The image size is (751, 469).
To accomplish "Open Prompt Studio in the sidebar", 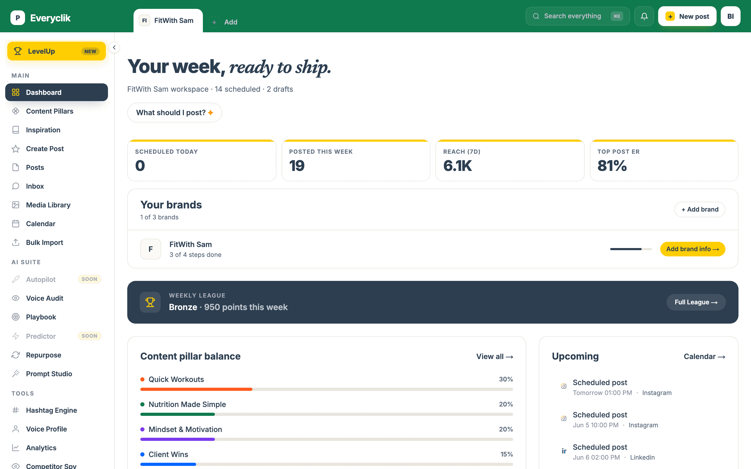I will click(x=57, y=373).
